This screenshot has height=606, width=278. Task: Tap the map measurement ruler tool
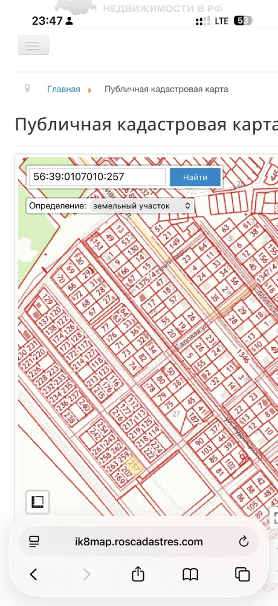pyautogui.click(x=37, y=502)
